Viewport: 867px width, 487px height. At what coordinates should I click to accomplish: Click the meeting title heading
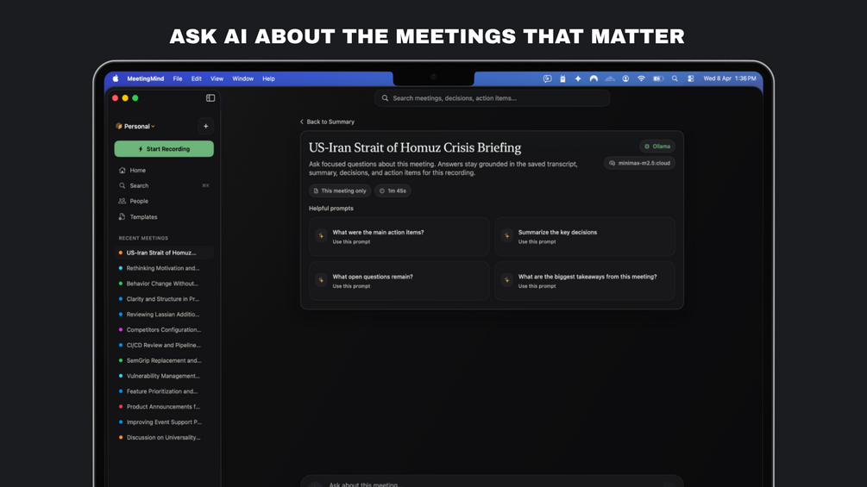tap(415, 148)
